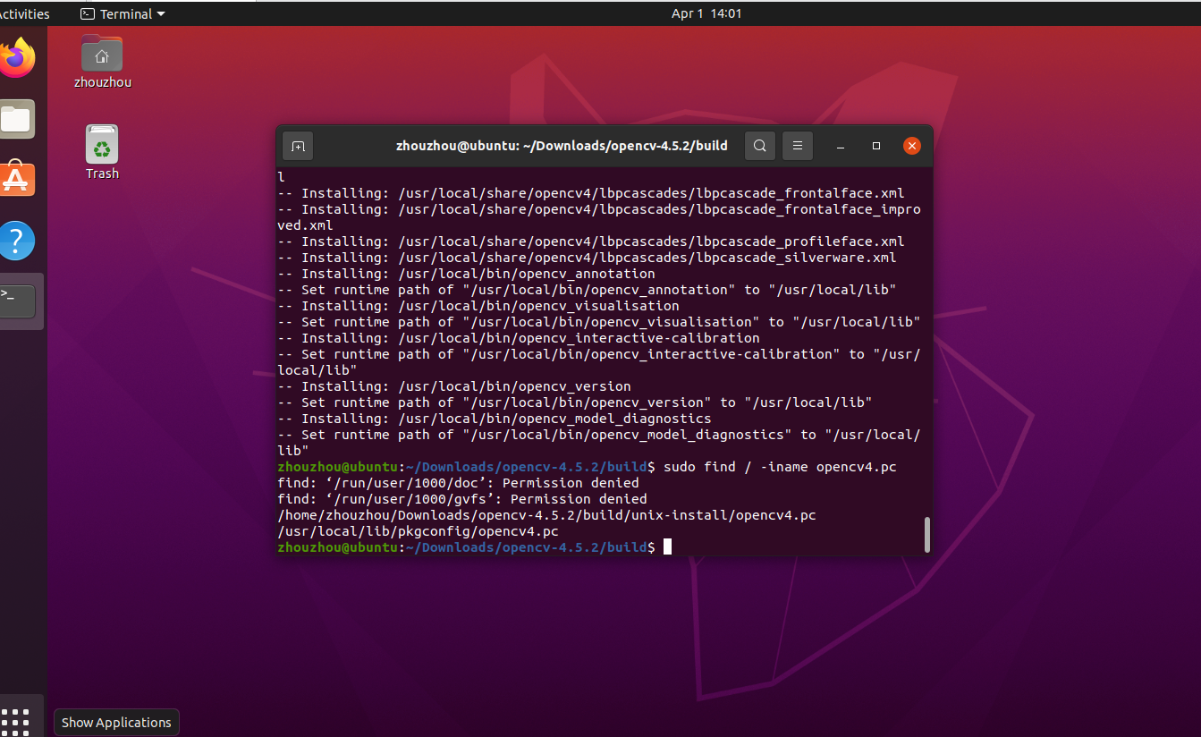Click the terminal search icon

(759, 146)
